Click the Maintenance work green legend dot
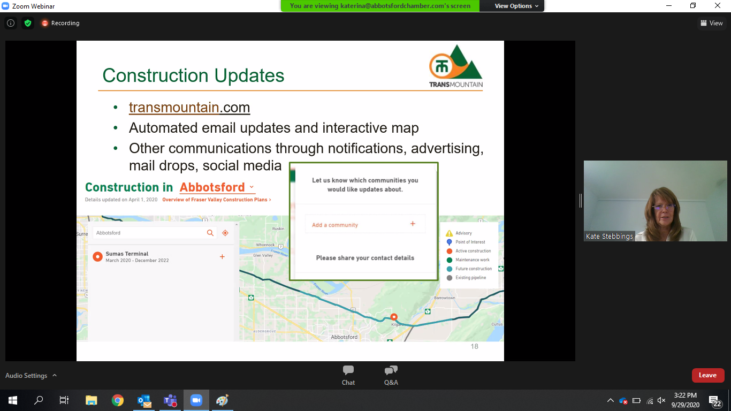Image resolution: width=731 pixels, height=411 pixels. click(450, 260)
